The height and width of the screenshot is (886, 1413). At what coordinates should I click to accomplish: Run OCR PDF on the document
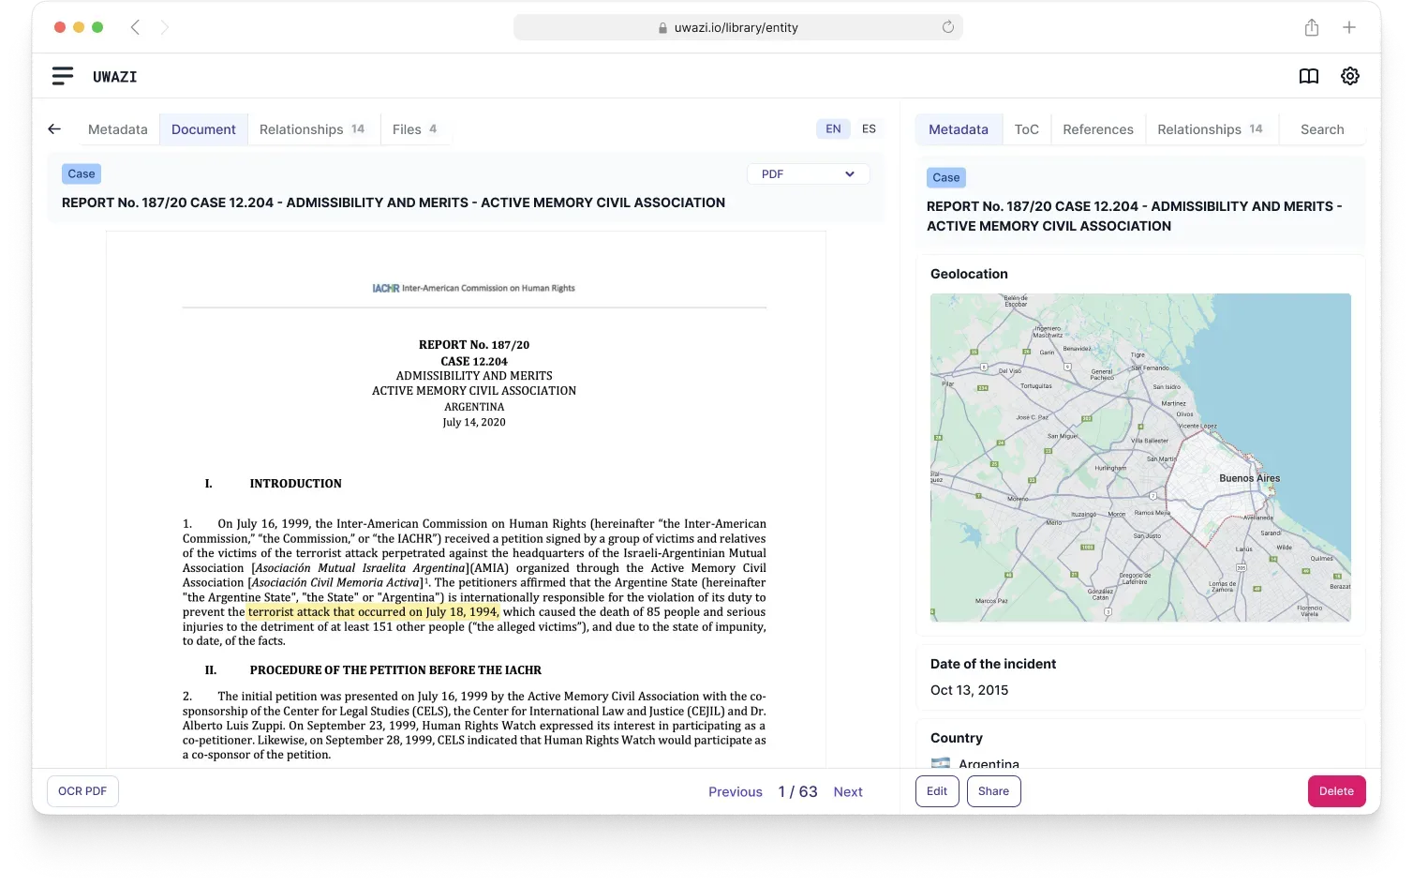coord(82,790)
